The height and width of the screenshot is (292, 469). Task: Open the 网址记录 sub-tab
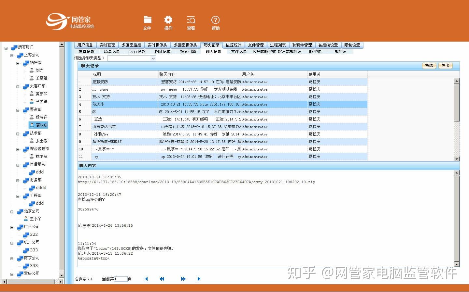[x=163, y=52]
